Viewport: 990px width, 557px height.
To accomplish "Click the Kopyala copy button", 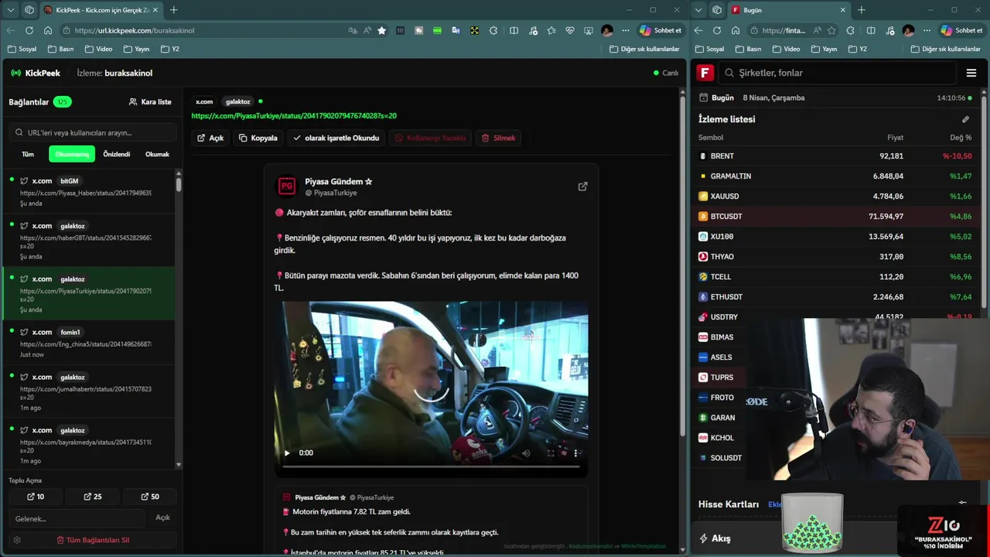I will point(258,138).
